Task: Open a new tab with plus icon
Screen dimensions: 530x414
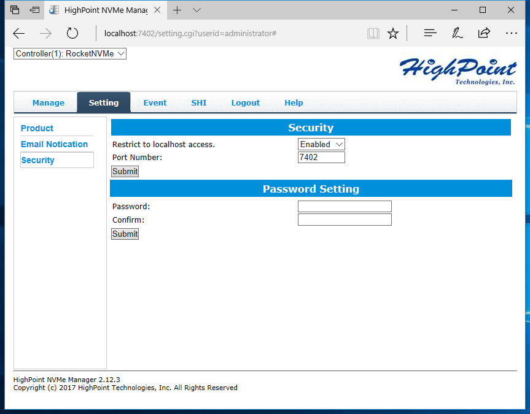Action: 177,10
